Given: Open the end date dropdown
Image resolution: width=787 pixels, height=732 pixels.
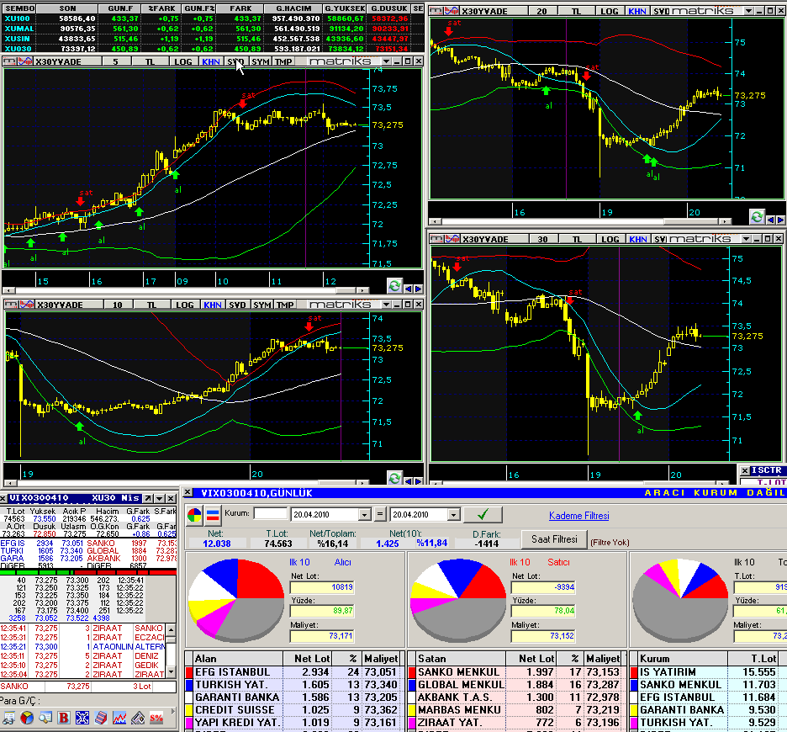Looking at the screenshot, I should coord(453,514).
